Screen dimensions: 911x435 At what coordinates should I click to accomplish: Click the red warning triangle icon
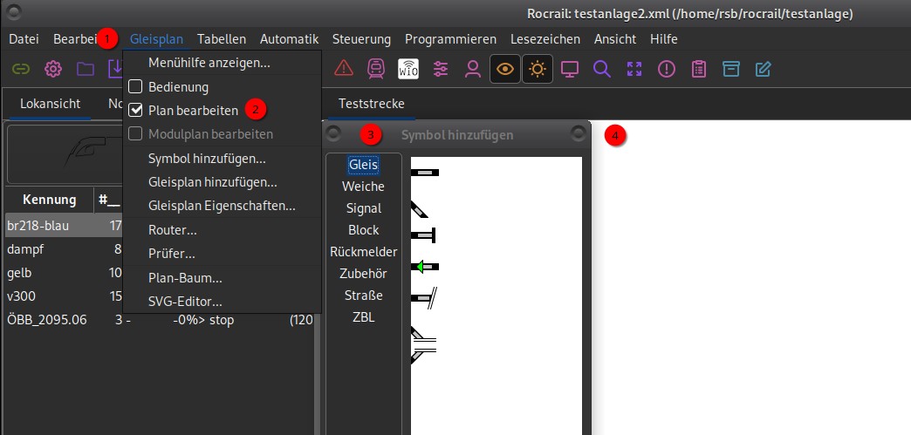click(344, 69)
